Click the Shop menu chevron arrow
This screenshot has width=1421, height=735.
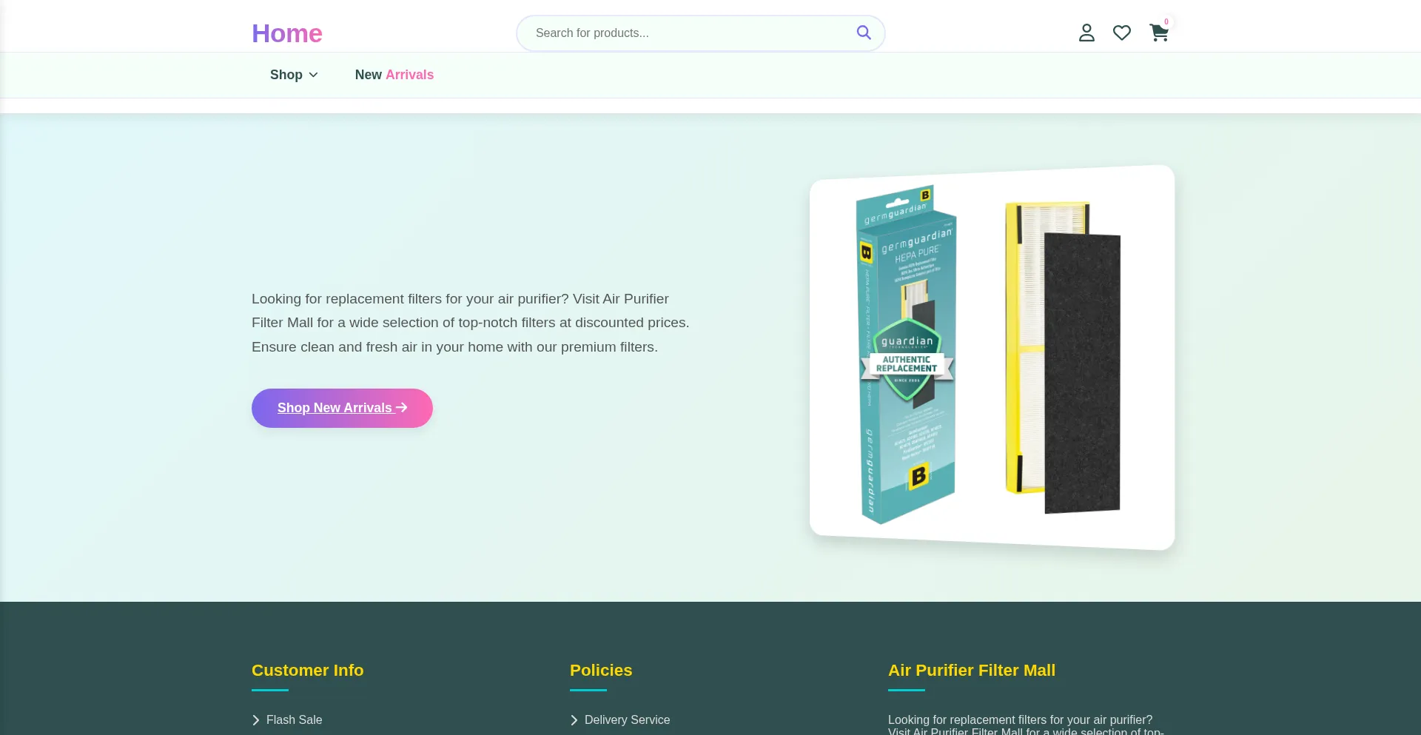(313, 75)
